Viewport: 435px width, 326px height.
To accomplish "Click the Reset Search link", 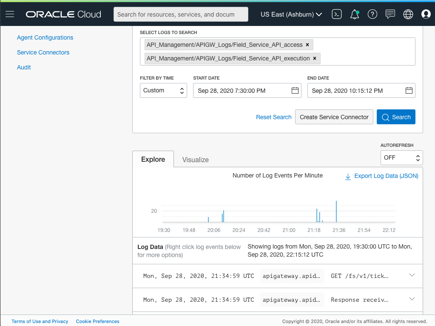I will pos(273,117).
